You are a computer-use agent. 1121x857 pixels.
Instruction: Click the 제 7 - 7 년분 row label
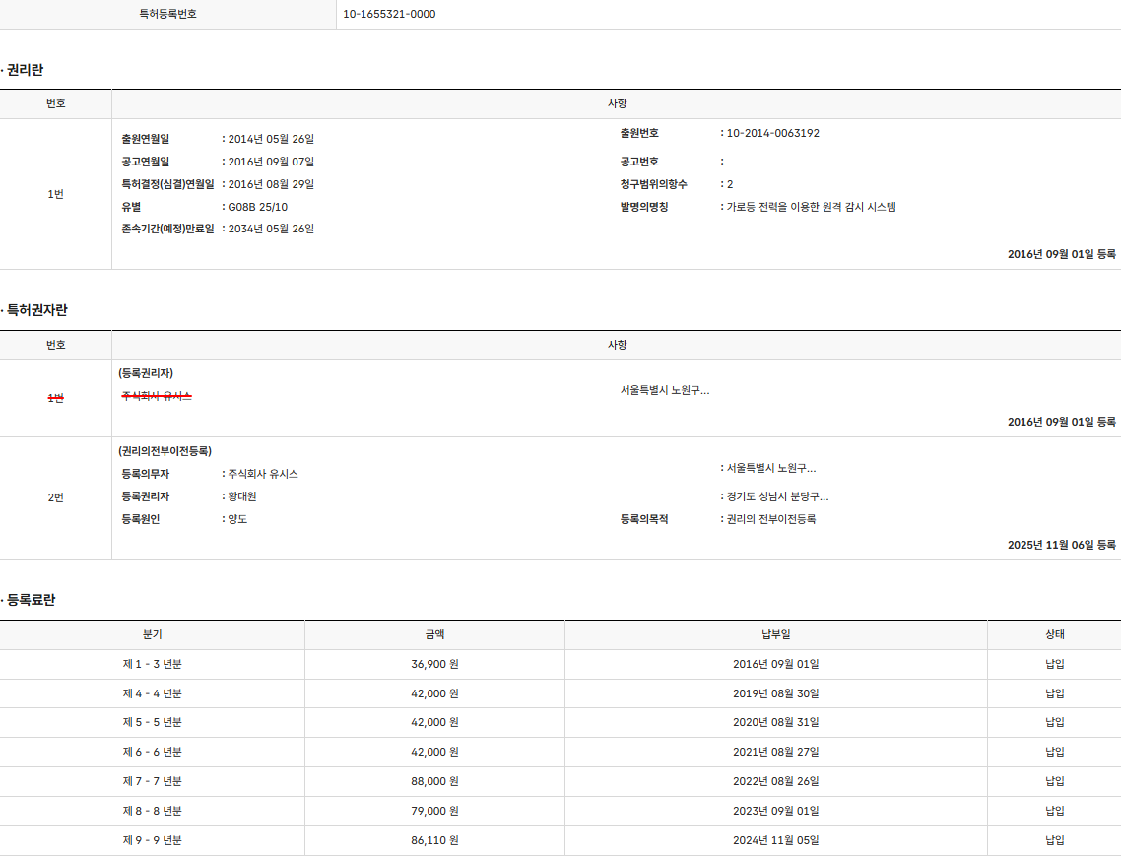pos(152,781)
